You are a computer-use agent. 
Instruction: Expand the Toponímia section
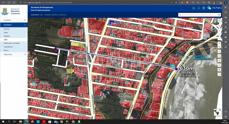[x=14, y=54]
